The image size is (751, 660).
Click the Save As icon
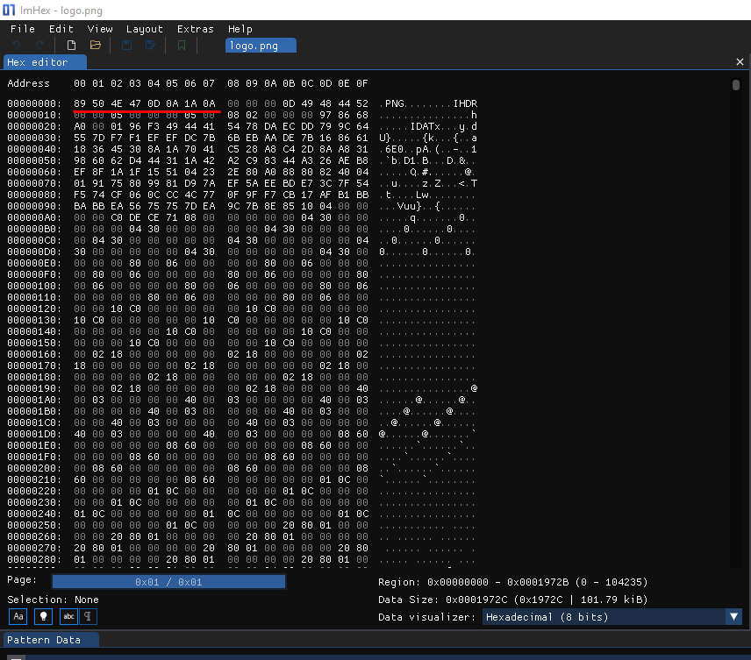150,45
